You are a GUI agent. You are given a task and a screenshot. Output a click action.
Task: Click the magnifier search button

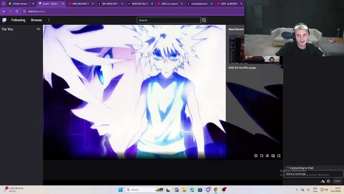click(x=204, y=20)
